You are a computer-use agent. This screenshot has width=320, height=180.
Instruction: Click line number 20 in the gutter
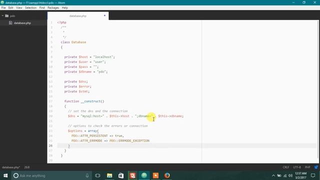coord(50,116)
